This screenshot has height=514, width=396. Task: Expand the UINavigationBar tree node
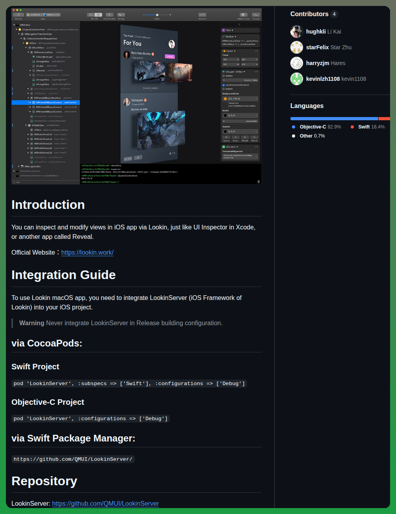(19, 166)
